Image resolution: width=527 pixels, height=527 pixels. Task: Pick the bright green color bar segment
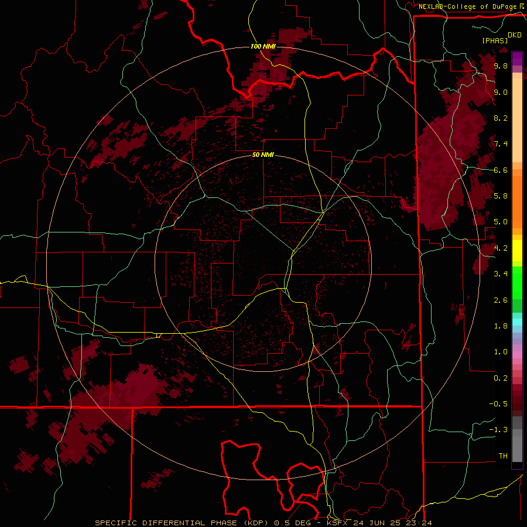[x=517, y=283]
